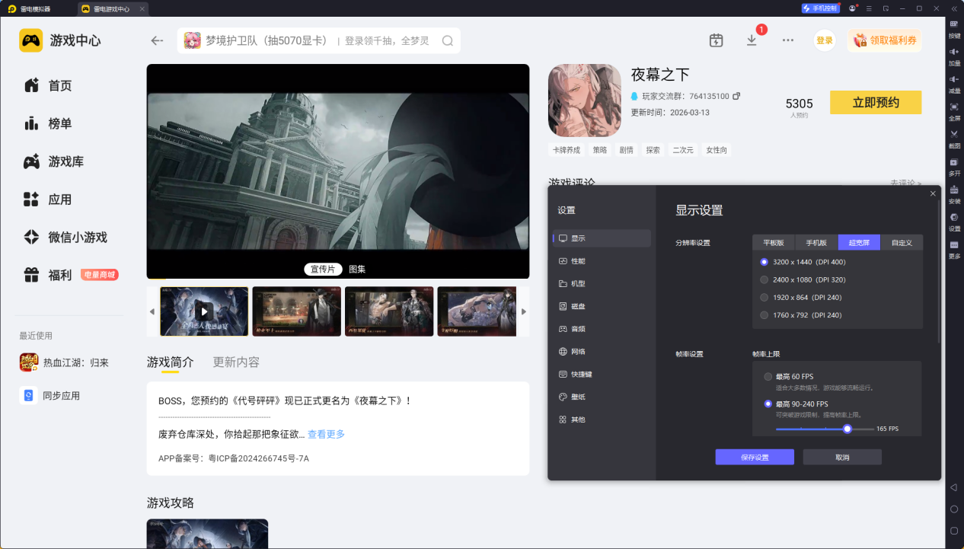Click 领取福利券 coupon button
Image resolution: width=964 pixels, height=549 pixels.
click(x=885, y=40)
